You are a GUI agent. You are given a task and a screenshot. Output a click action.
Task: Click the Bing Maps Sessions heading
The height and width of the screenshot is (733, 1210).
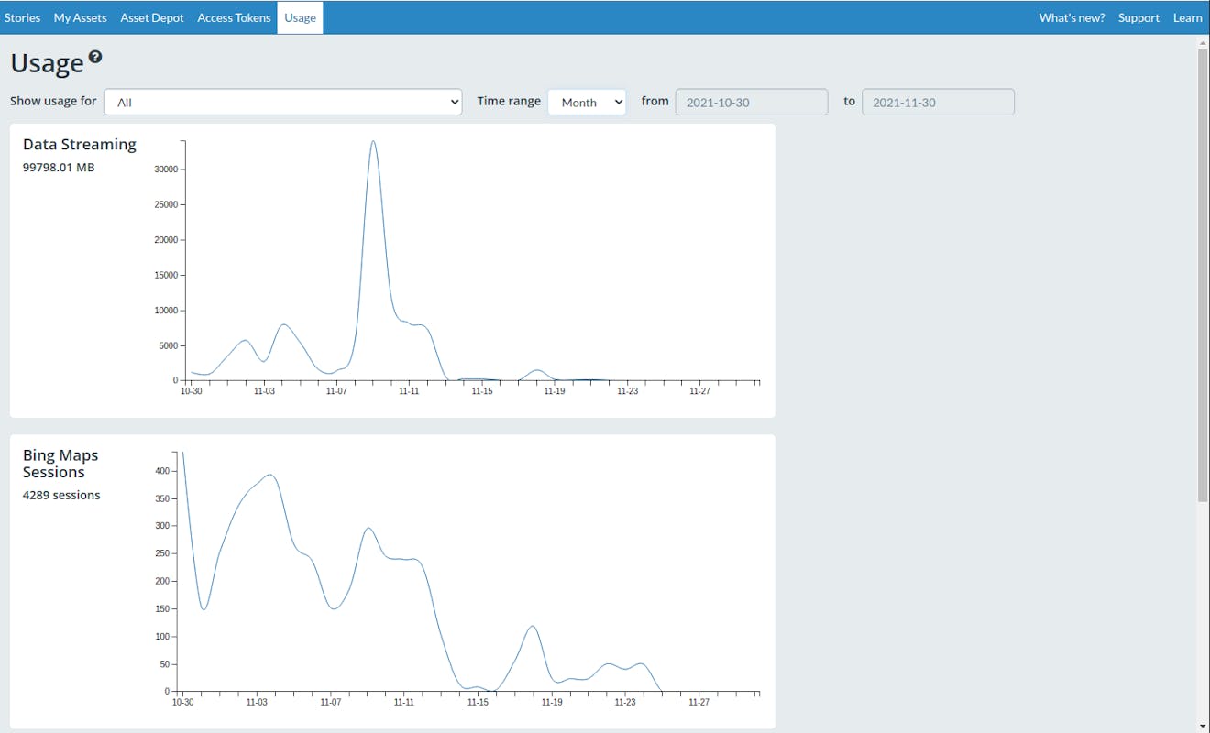point(60,464)
